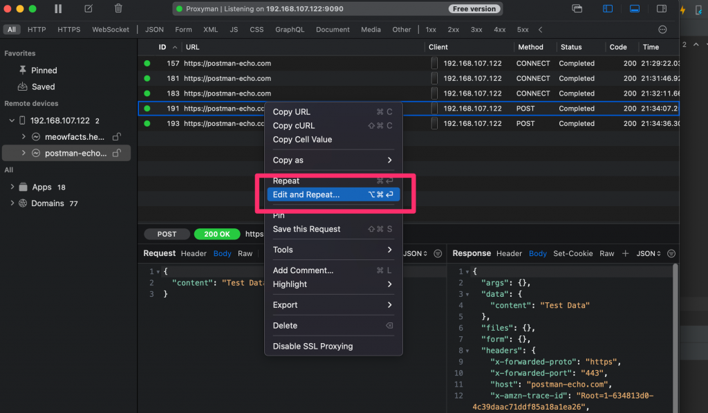Click the compose new request icon
Viewport: 708px width, 413px height.
coord(88,9)
